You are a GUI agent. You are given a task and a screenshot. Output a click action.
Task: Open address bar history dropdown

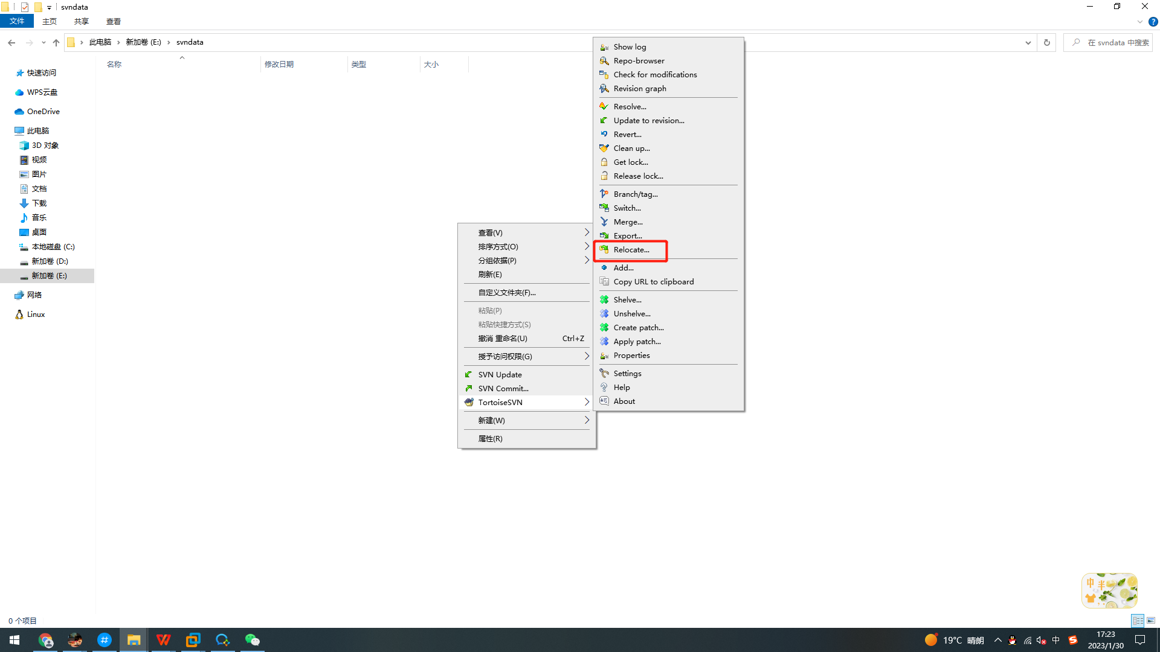pyautogui.click(x=1028, y=43)
